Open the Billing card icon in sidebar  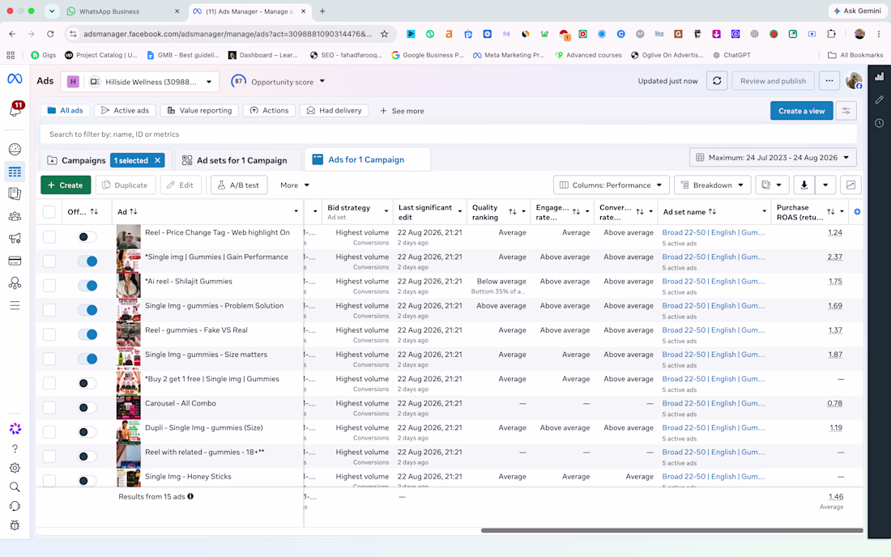point(15,261)
